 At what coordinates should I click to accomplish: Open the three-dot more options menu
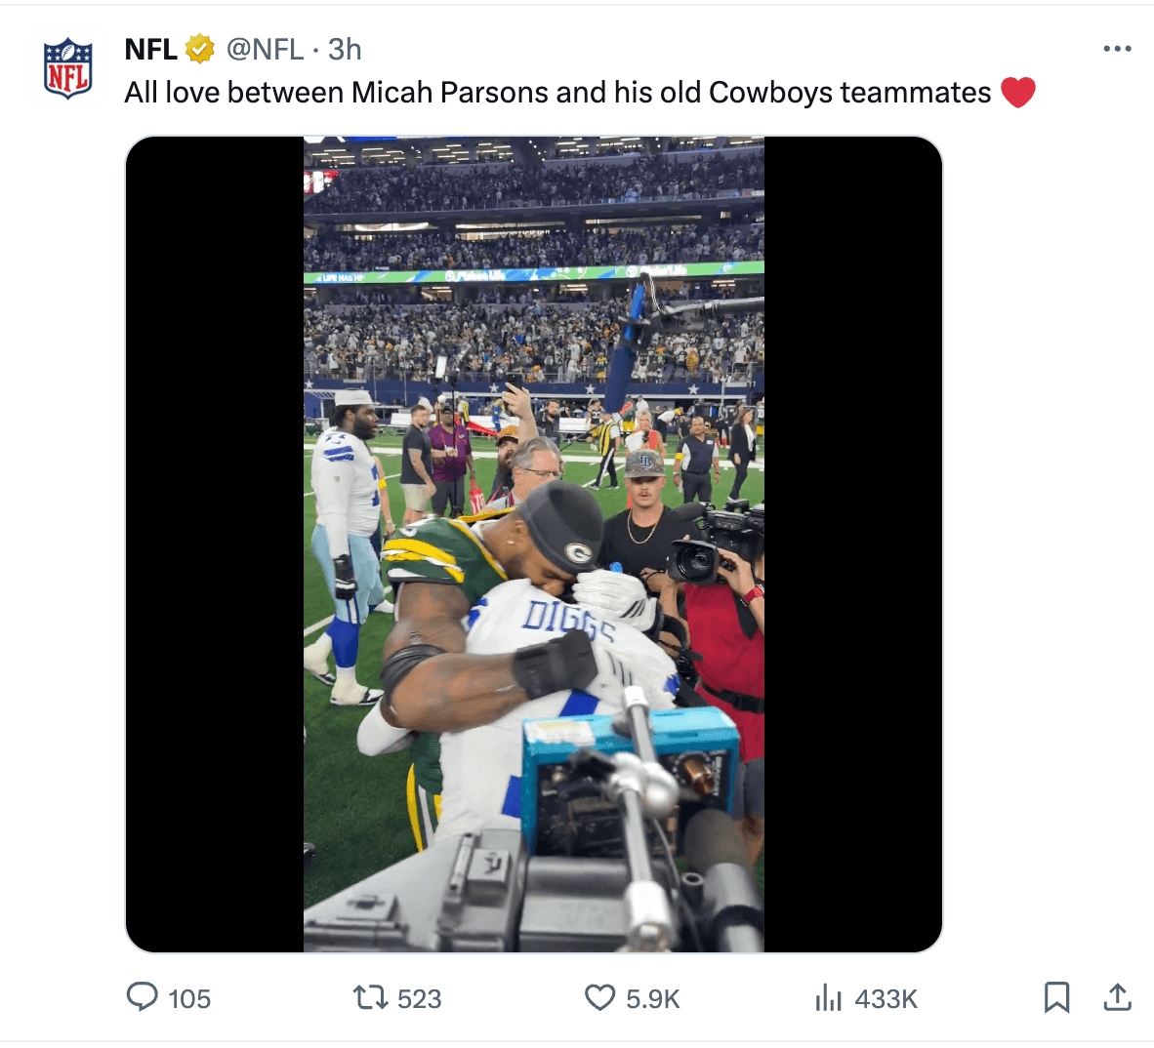pyautogui.click(x=1117, y=49)
